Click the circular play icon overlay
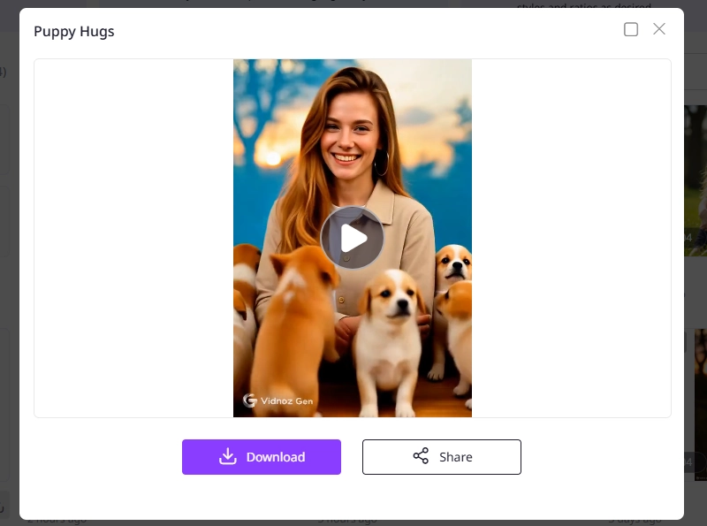Screen dimensions: 707x526 coord(353,237)
